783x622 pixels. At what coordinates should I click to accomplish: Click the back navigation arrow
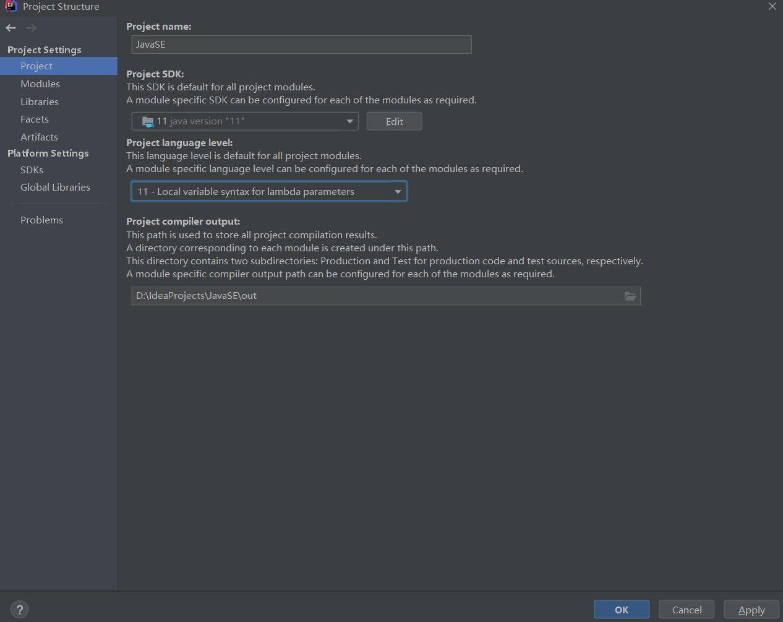point(11,28)
